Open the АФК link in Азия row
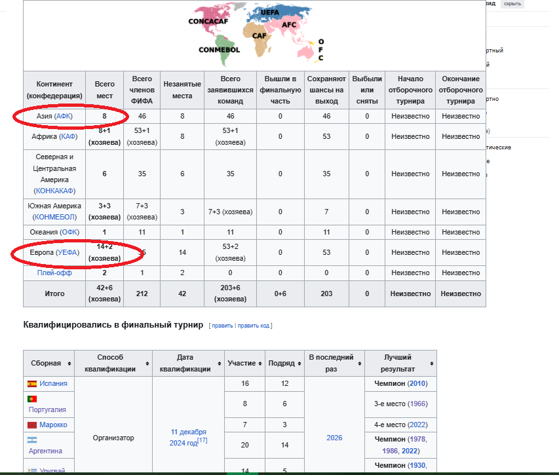This screenshot has width=559, height=475. point(64,116)
